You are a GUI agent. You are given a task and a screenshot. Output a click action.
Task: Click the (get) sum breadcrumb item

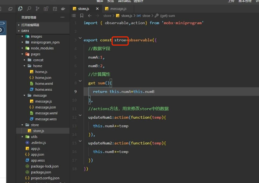165,16
